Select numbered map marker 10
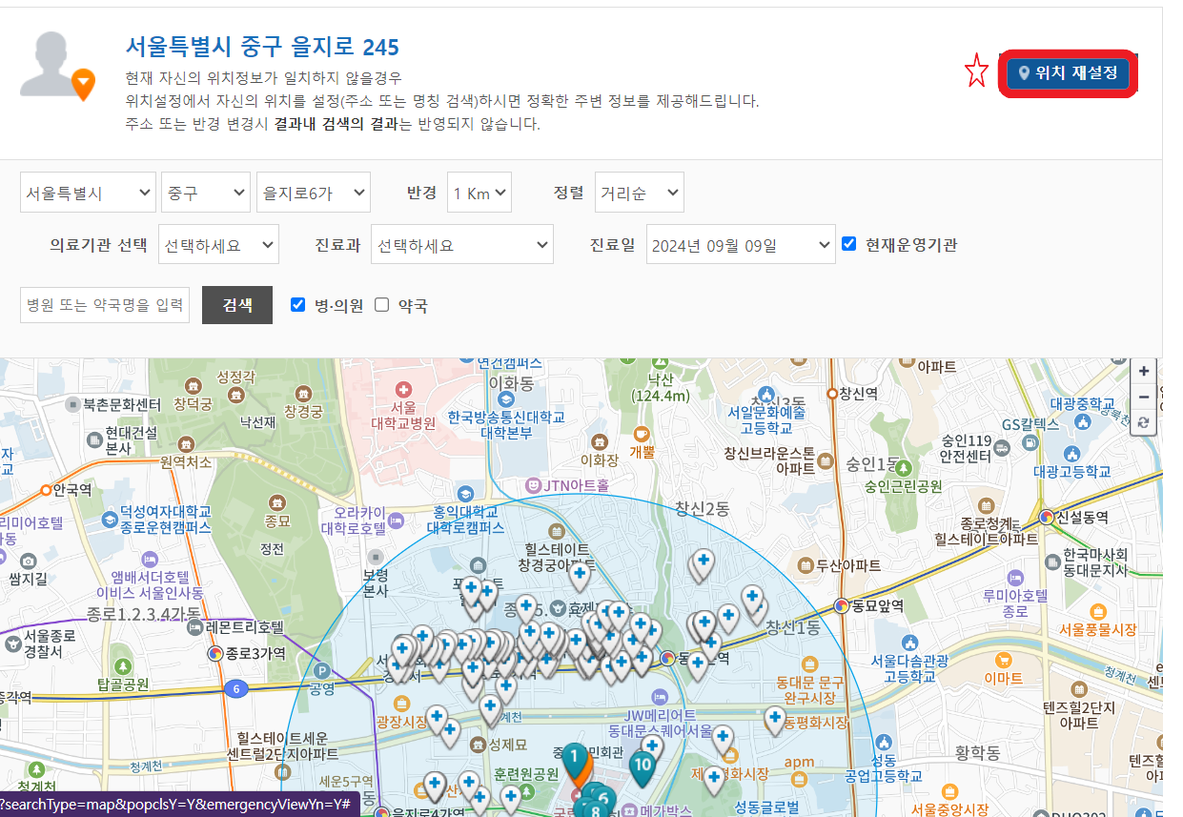Image resolution: width=1183 pixels, height=817 pixels. tap(642, 766)
